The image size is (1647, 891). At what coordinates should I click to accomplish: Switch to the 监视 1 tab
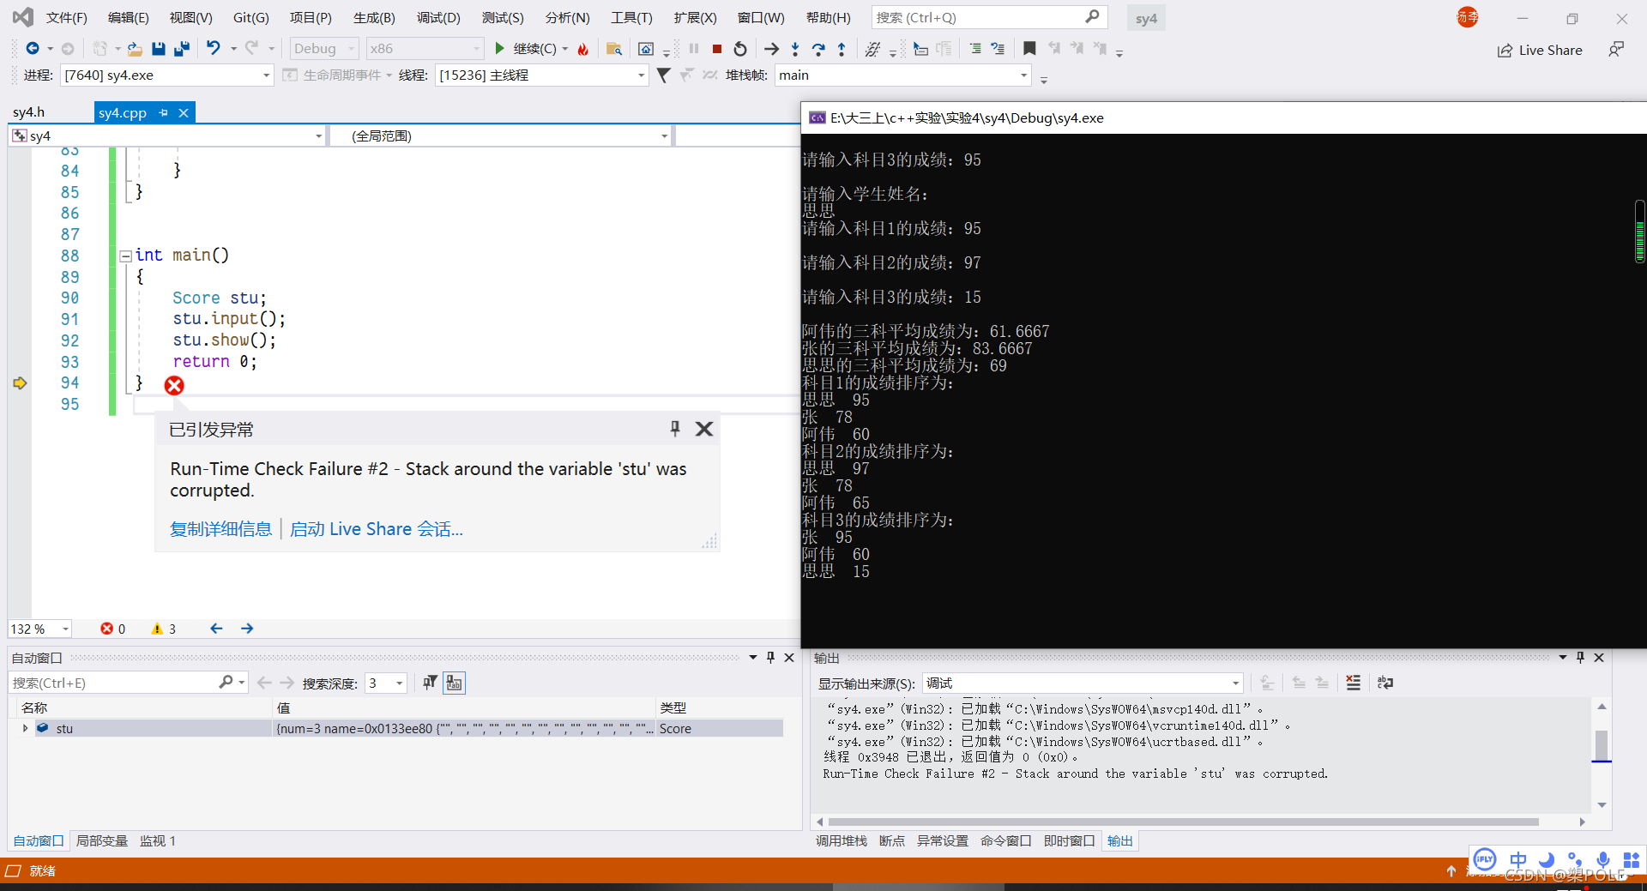pyautogui.click(x=158, y=840)
